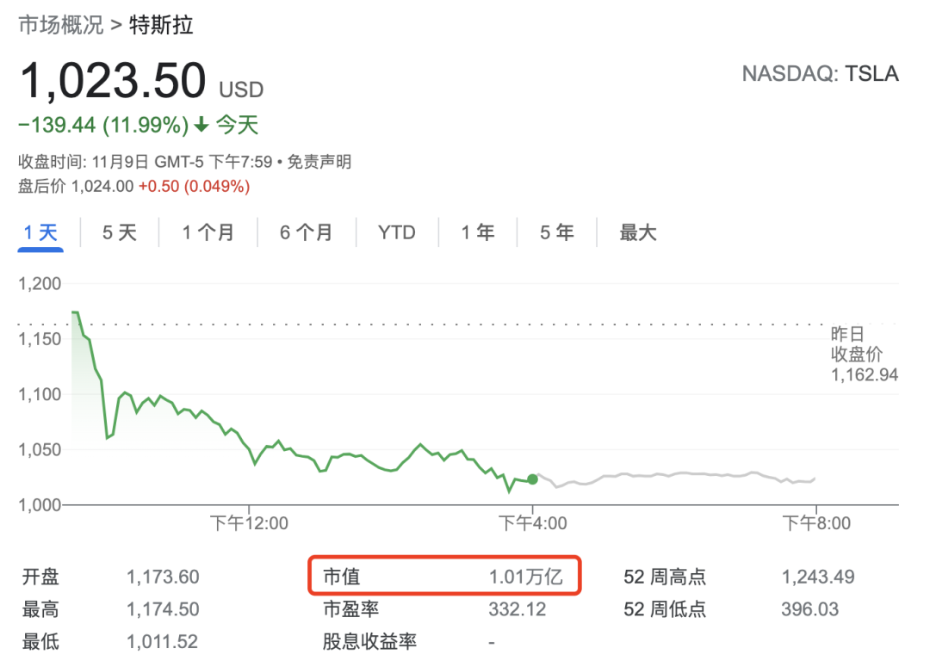Image resolution: width=930 pixels, height=667 pixels.
Task: Click the 市值 1.01万亿 highlighted row
Action: click(x=443, y=577)
